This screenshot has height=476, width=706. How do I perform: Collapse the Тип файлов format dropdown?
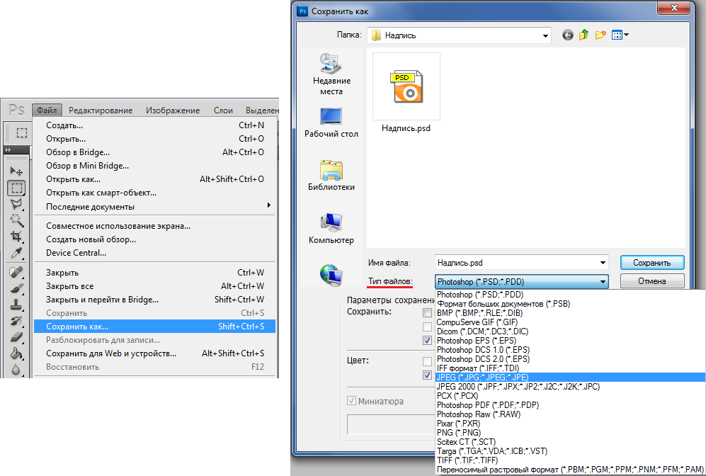point(603,282)
